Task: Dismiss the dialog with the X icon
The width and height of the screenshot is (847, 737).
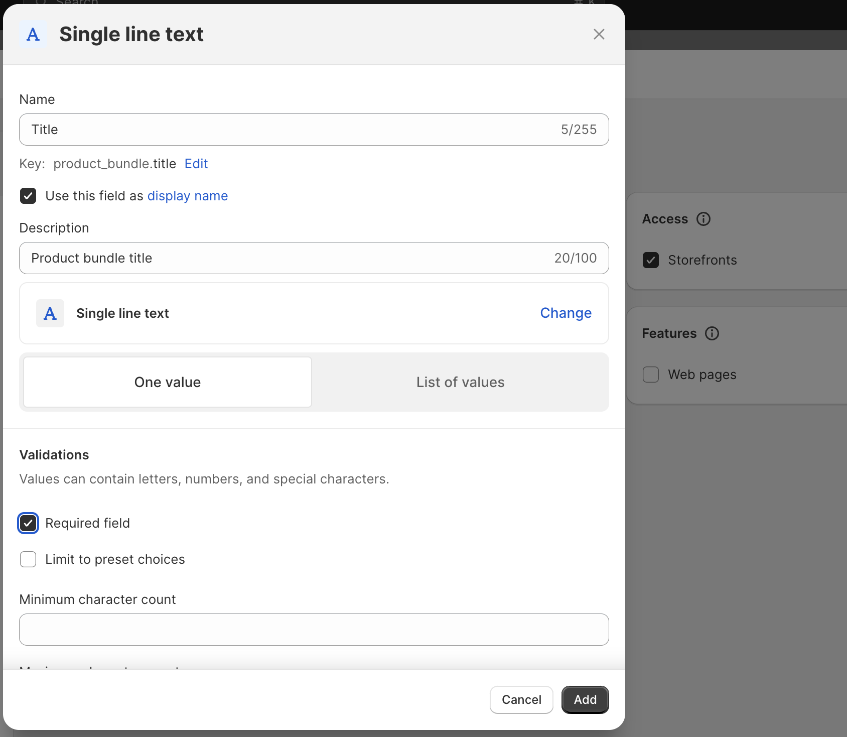Action: (x=599, y=34)
